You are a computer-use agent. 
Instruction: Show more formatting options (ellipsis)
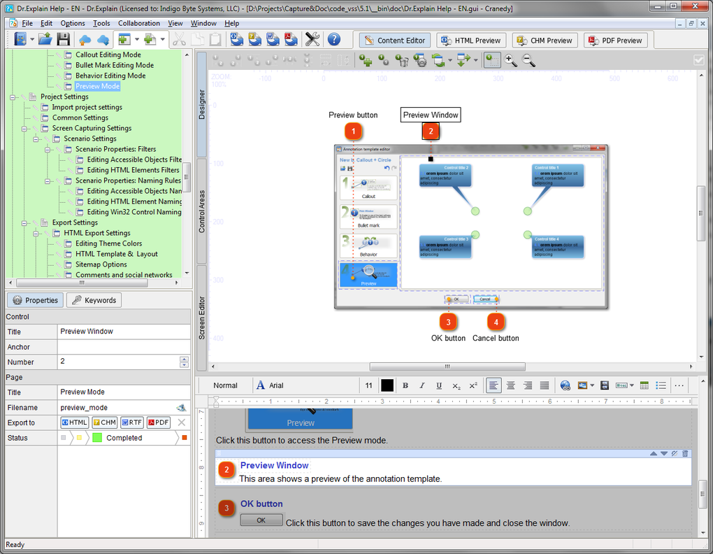[679, 385]
